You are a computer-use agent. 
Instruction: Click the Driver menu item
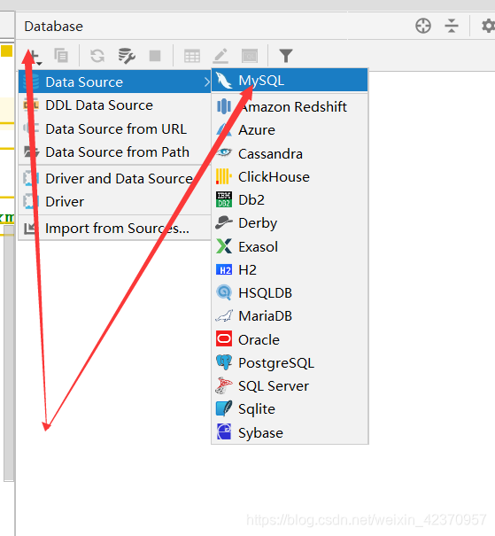115,202
